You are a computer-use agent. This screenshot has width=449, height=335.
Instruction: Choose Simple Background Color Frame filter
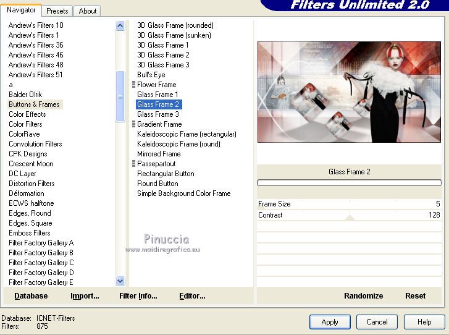point(184,193)
